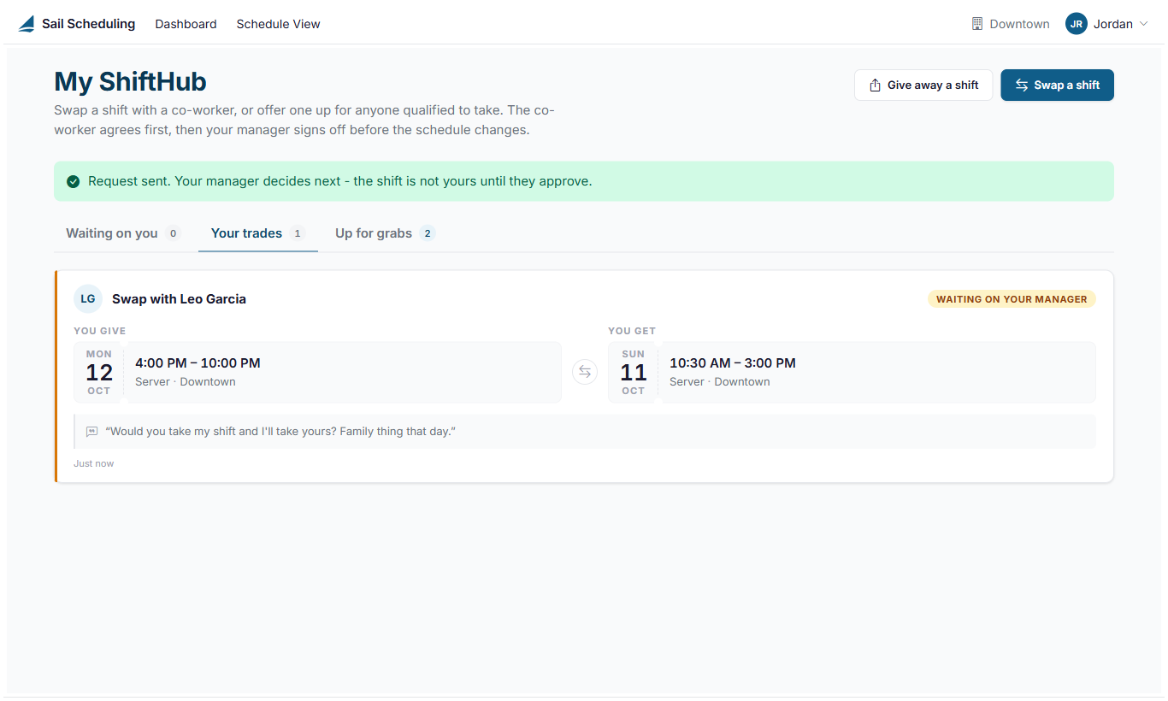Viewport: 1168px width, 701px height.
Task: Go to Schedule View
Action: 279,24
